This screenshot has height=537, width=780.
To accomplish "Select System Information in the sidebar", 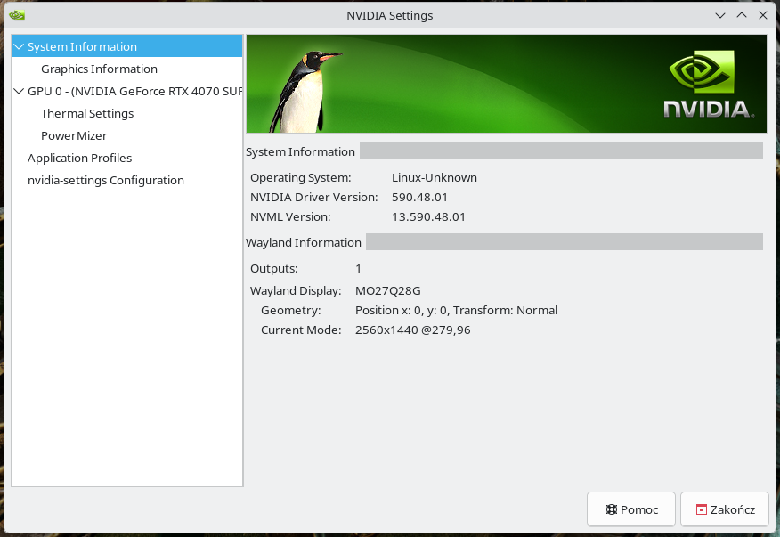I will click(82, 46).
